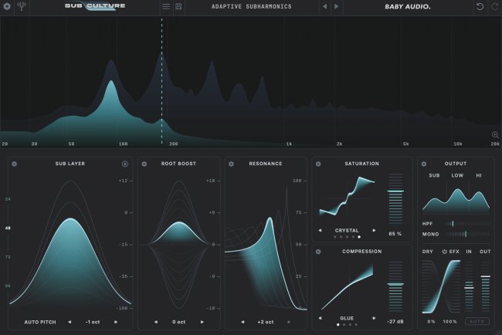Lower Root Boost octave with left arrow
This screenshot has height=335, width=502.
[x=155, y=322]
